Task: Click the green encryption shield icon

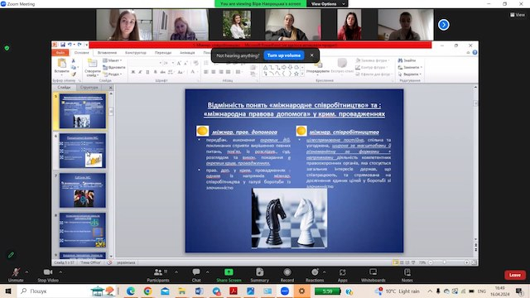Action: pyautogui.click(x=7, y=48)
